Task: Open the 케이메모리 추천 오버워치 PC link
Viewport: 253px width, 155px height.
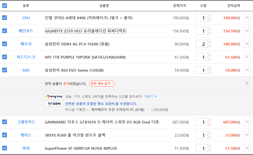Action: [x=118, y=110]
